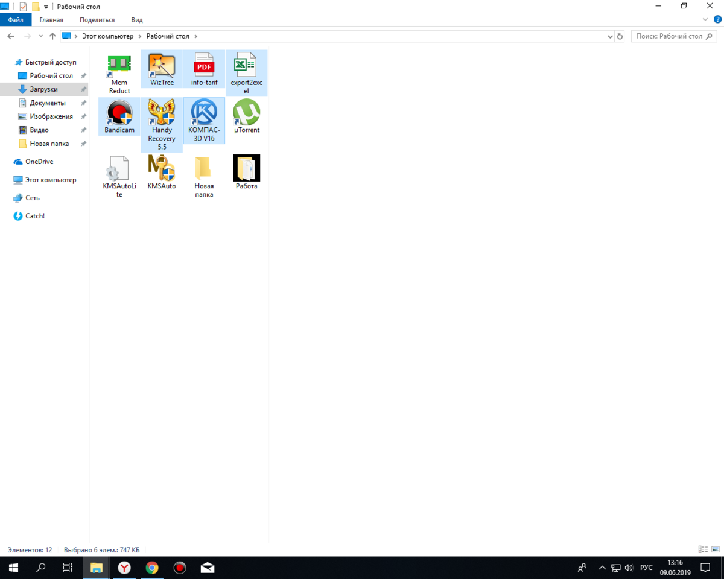Expand the address bar history dropdown
The width and height of the screenshot is (724, 579).
point(609,36)
